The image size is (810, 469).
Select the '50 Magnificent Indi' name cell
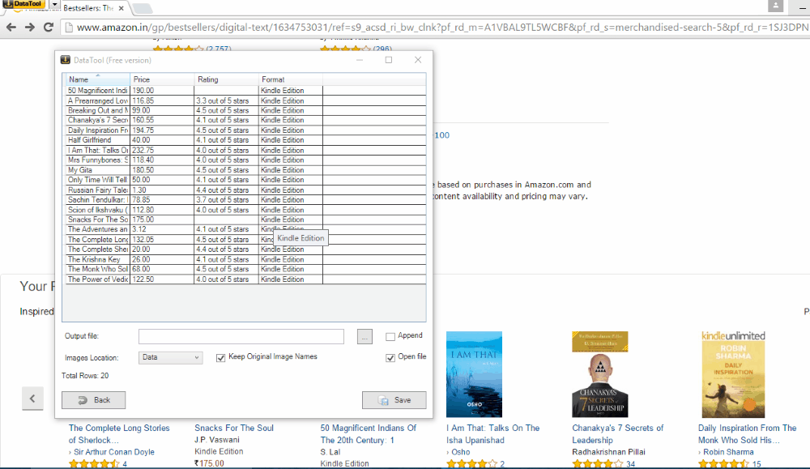click(x=98, y=91)
